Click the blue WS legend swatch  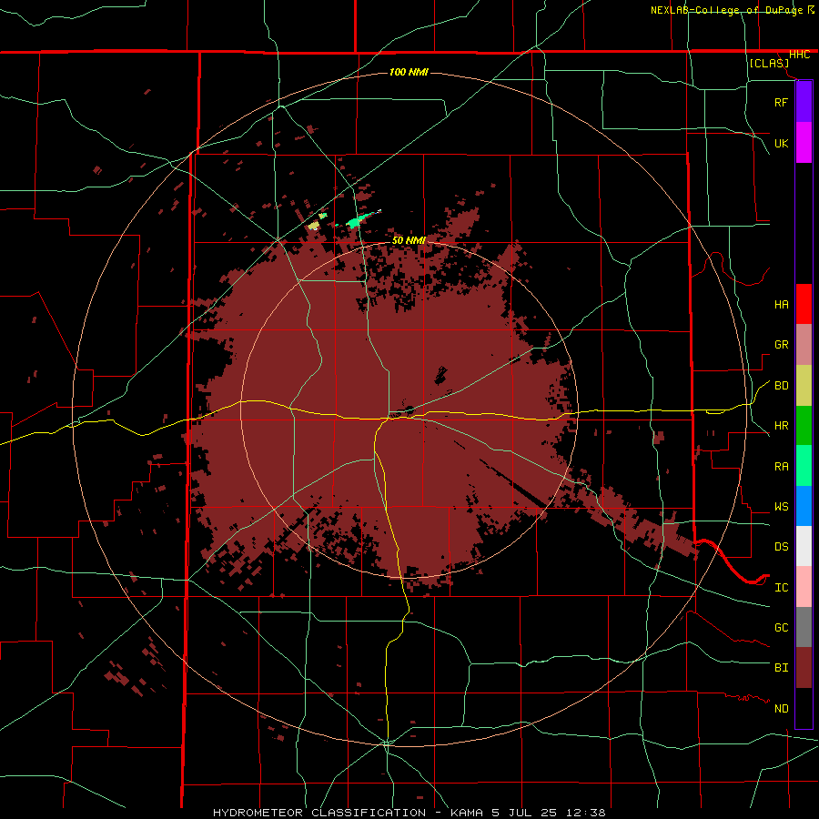click(804, 506)
